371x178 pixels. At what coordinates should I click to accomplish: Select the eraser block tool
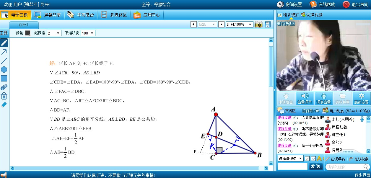coord(4,87)
